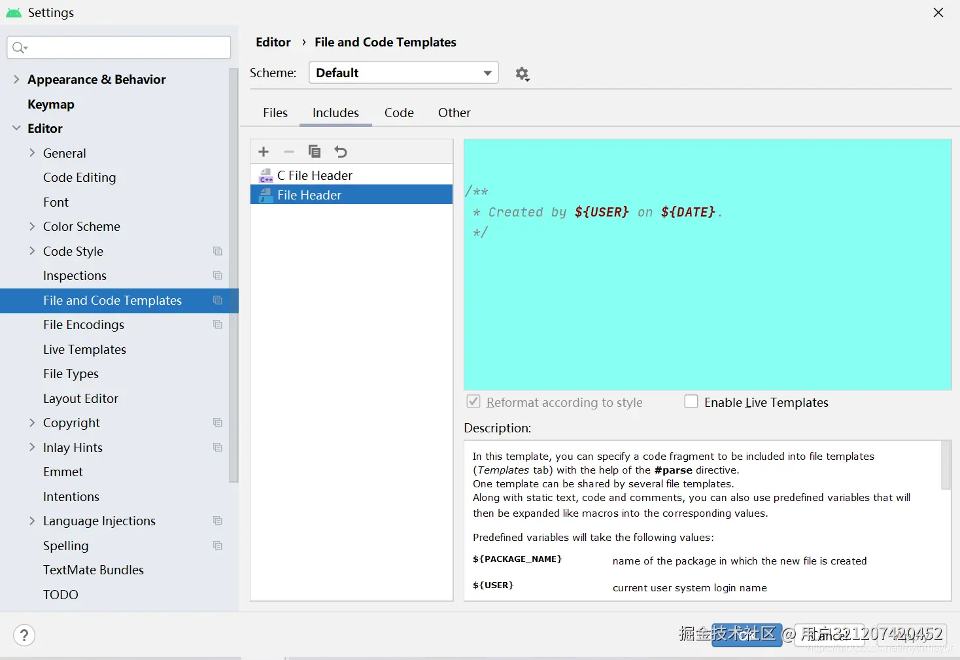Click project-level icon beside File and Code Templates
Image resolution: width=960 pixels, height=660 pixels.
218,300
